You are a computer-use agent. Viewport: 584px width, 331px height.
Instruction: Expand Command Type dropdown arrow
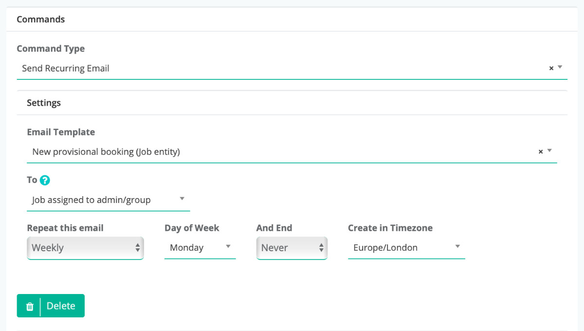560,67
